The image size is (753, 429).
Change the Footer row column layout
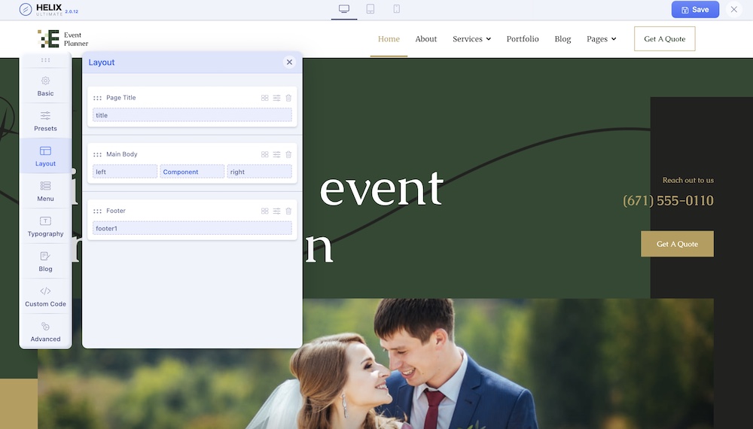point(264,211)
